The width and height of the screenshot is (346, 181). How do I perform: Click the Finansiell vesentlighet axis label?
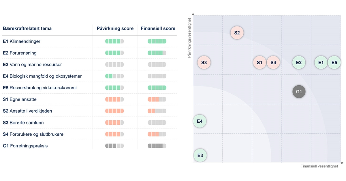click(319, 166)
